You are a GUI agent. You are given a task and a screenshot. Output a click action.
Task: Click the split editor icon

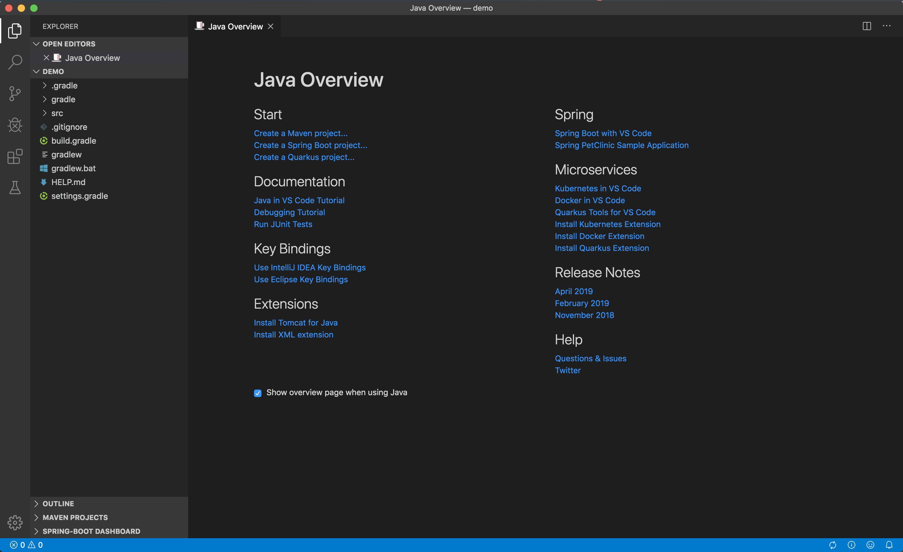click(867, 26)
